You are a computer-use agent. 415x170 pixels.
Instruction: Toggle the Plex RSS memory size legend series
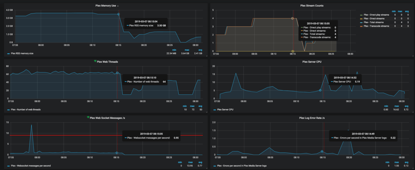22,53
